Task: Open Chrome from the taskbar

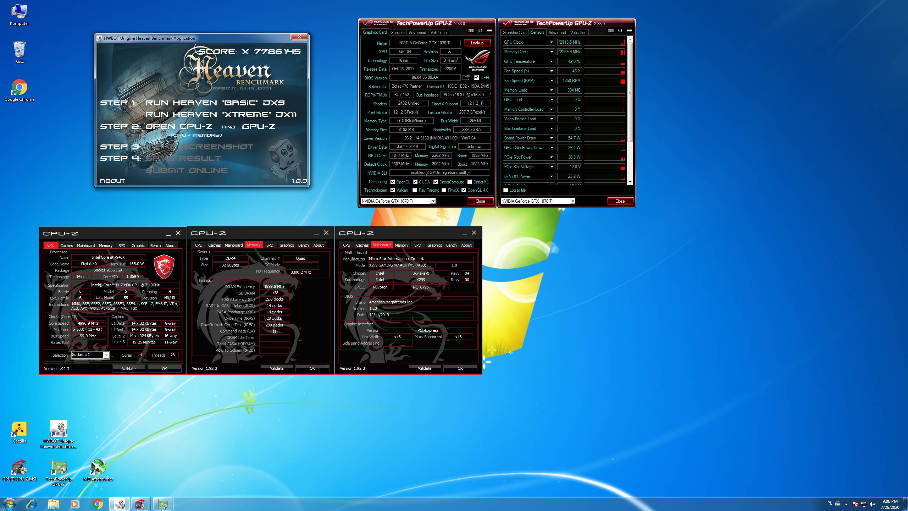Action: pyautogui.click(x=98, y=504)
